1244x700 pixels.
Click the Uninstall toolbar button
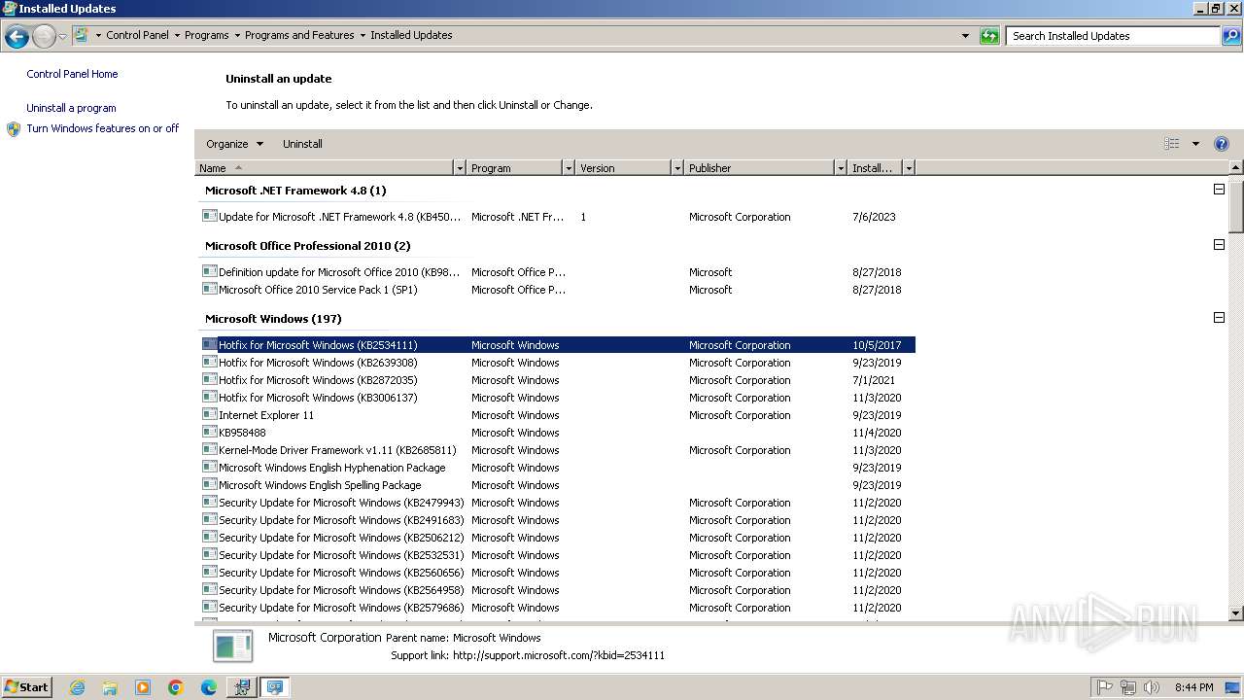click(x=302, y=144)
